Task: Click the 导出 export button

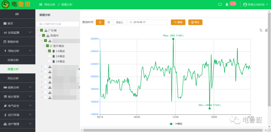Action: tap(195, 22)
